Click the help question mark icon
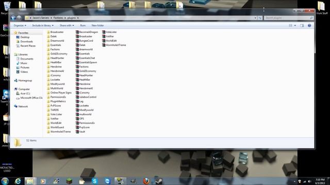The width and height of the screenshot is (330, 185). 309,26
